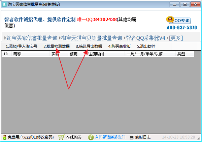
Task: Click the app icon in title bar
Action: pos(4,4)
